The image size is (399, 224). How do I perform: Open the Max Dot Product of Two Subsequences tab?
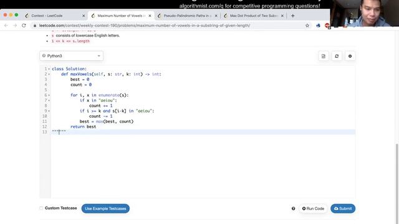coord(254,16)
